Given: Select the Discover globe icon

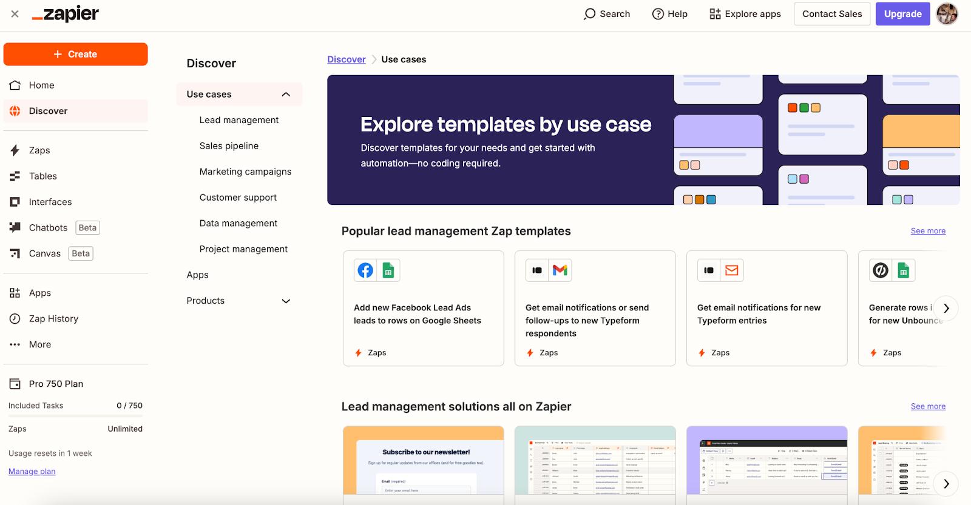Looking at the screenshot, I should pos(15,111).
